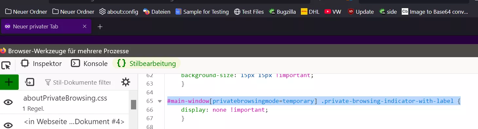
Task: Select the Stilbearbeitung tab
Action: [146, 64]
